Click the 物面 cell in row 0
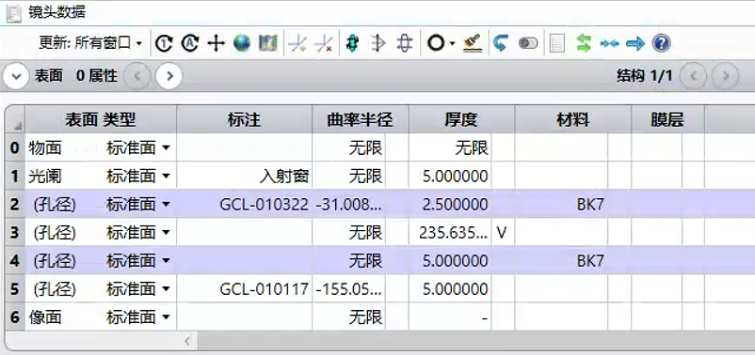The image size is (755, 355). tap(45, 148)
